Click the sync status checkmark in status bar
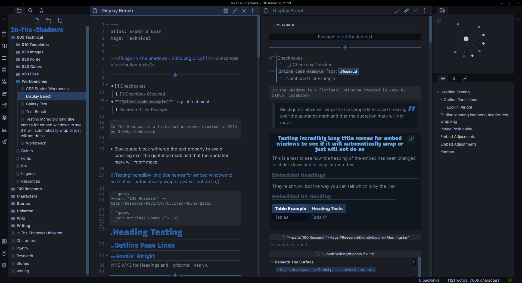Screen dimensions: 522x283 (x=510, y=280)
